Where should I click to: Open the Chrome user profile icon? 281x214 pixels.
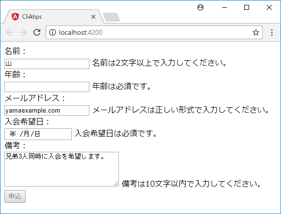pyautogui.click(x=200, y=7)
